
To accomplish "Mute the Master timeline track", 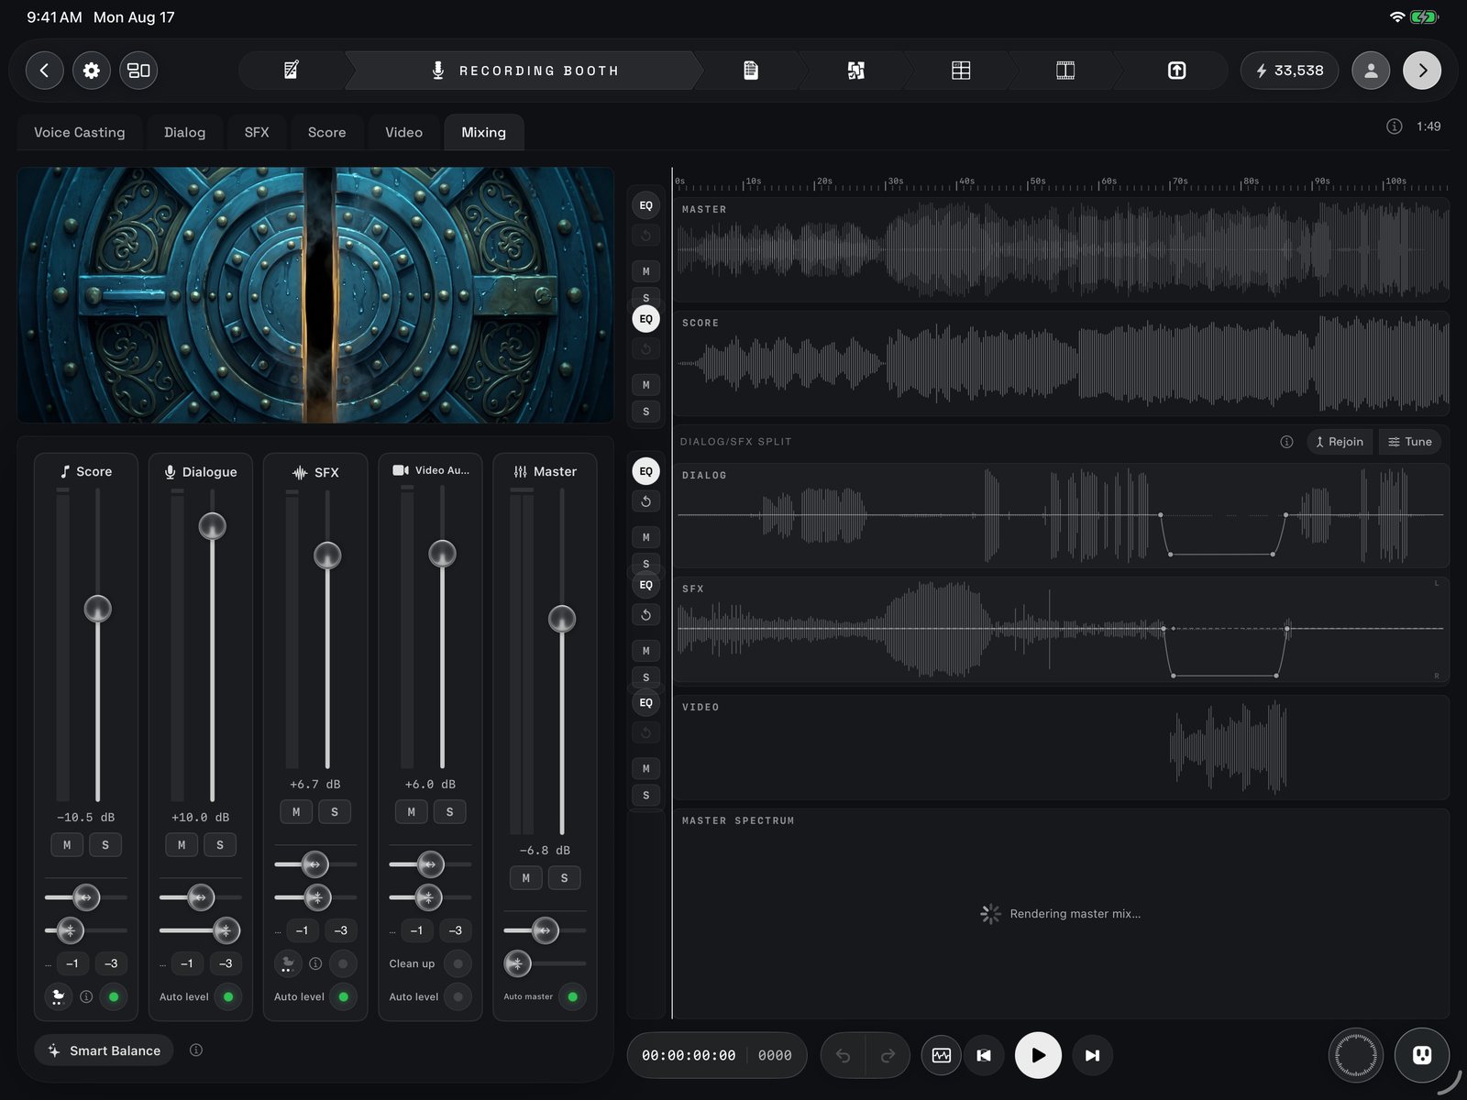I will pyautogui.click(x=646, y=271).
